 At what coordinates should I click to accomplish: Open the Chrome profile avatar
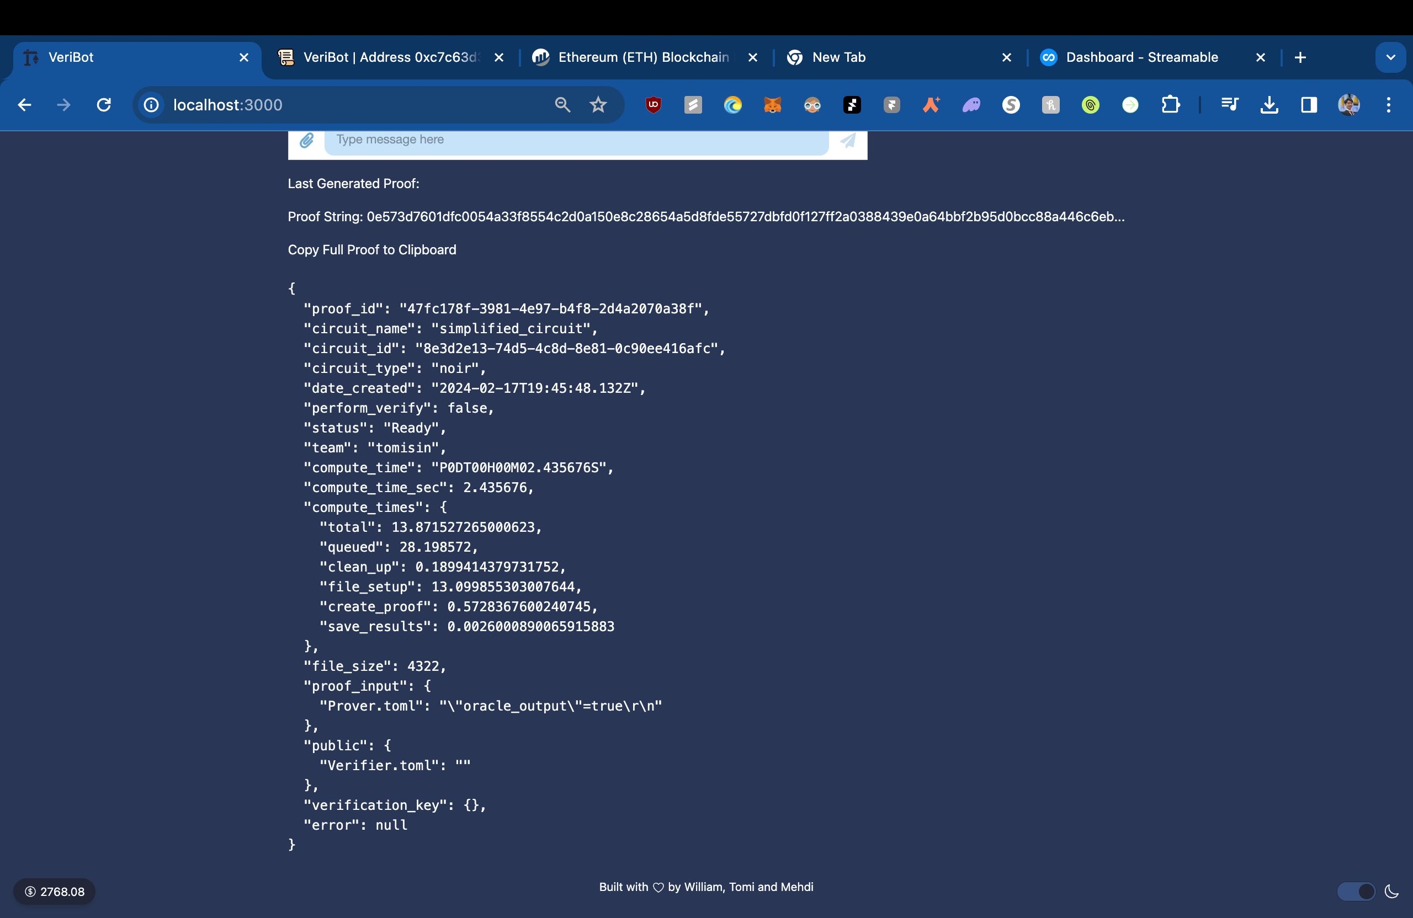tap(1349, 105)
